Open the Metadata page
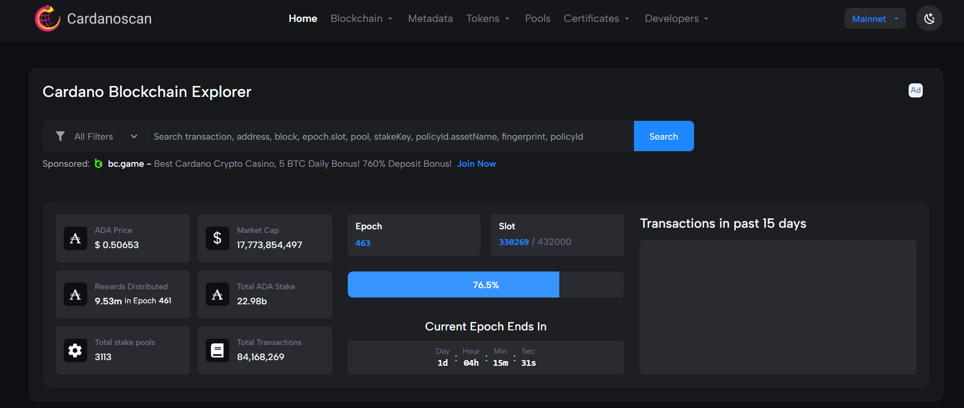Viewport: 964px width, 408px height. tap(430, 19)
